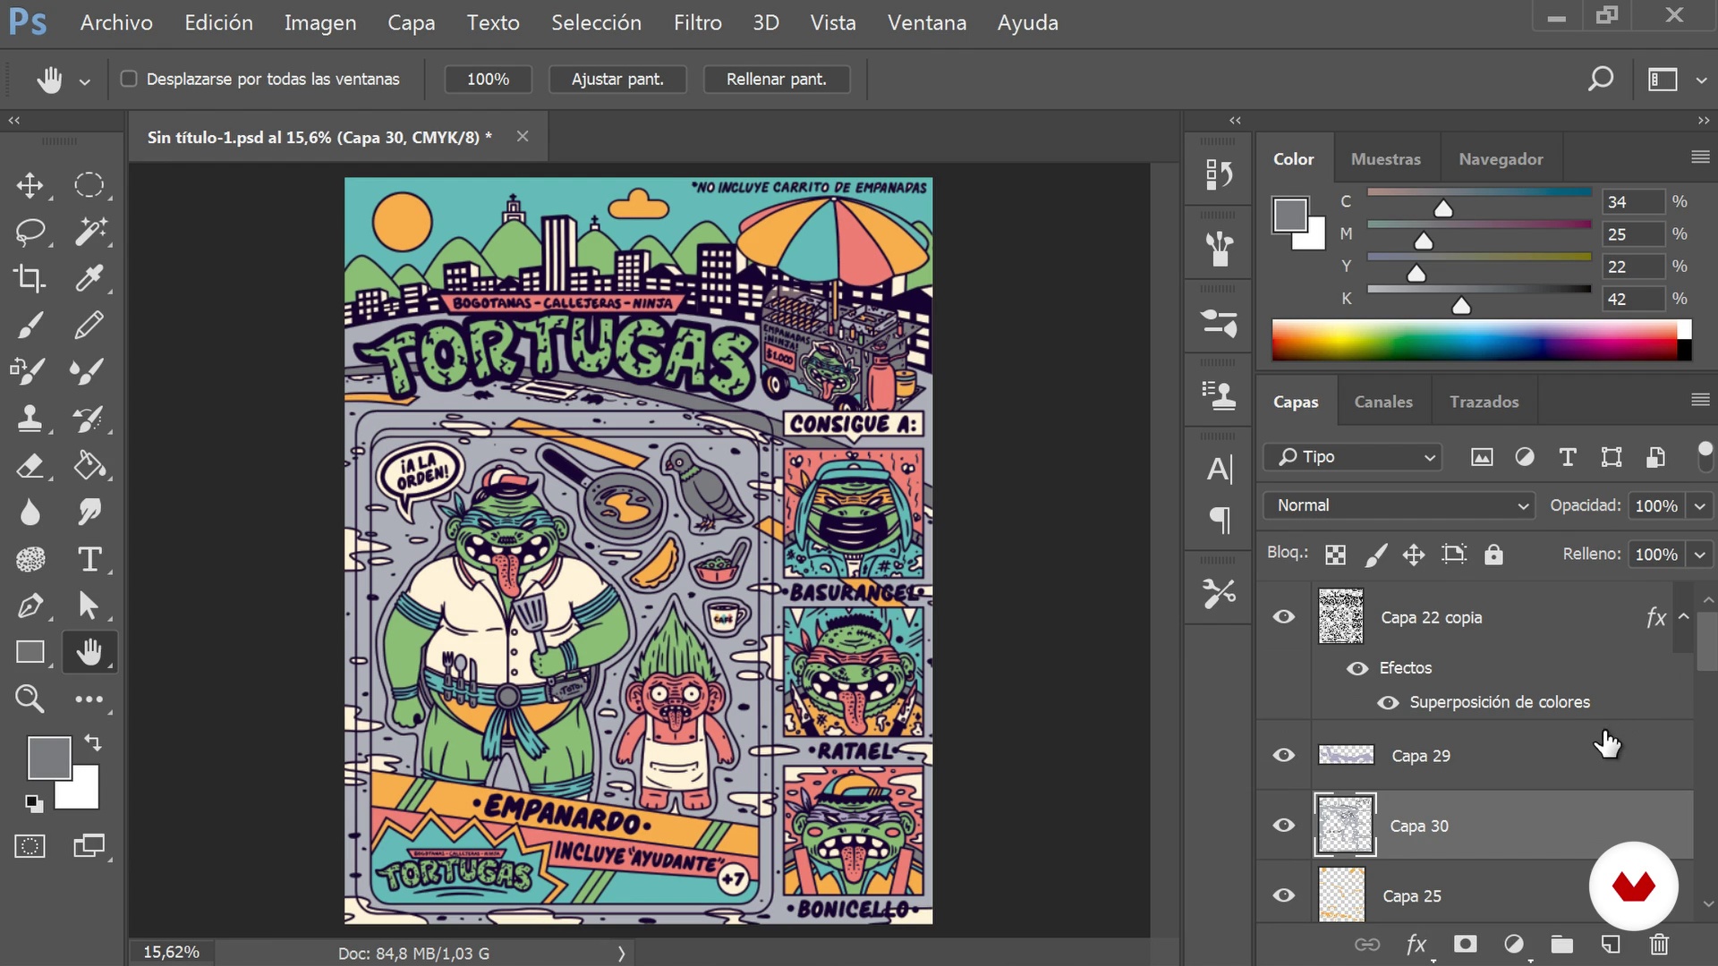Image resolution: width=1718 pixels, height=966 pixels.
Task: Select the Clone Stamp tool
Action: click(30, 419)
